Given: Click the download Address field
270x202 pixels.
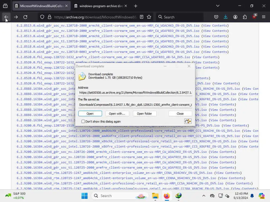Looking at the screenshot, I should coord(135,93).
